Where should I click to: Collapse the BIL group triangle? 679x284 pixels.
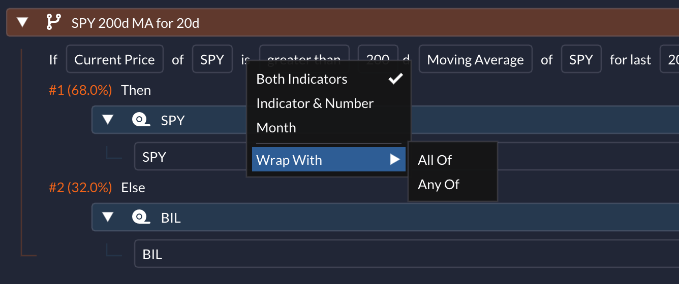click(107, 217)
